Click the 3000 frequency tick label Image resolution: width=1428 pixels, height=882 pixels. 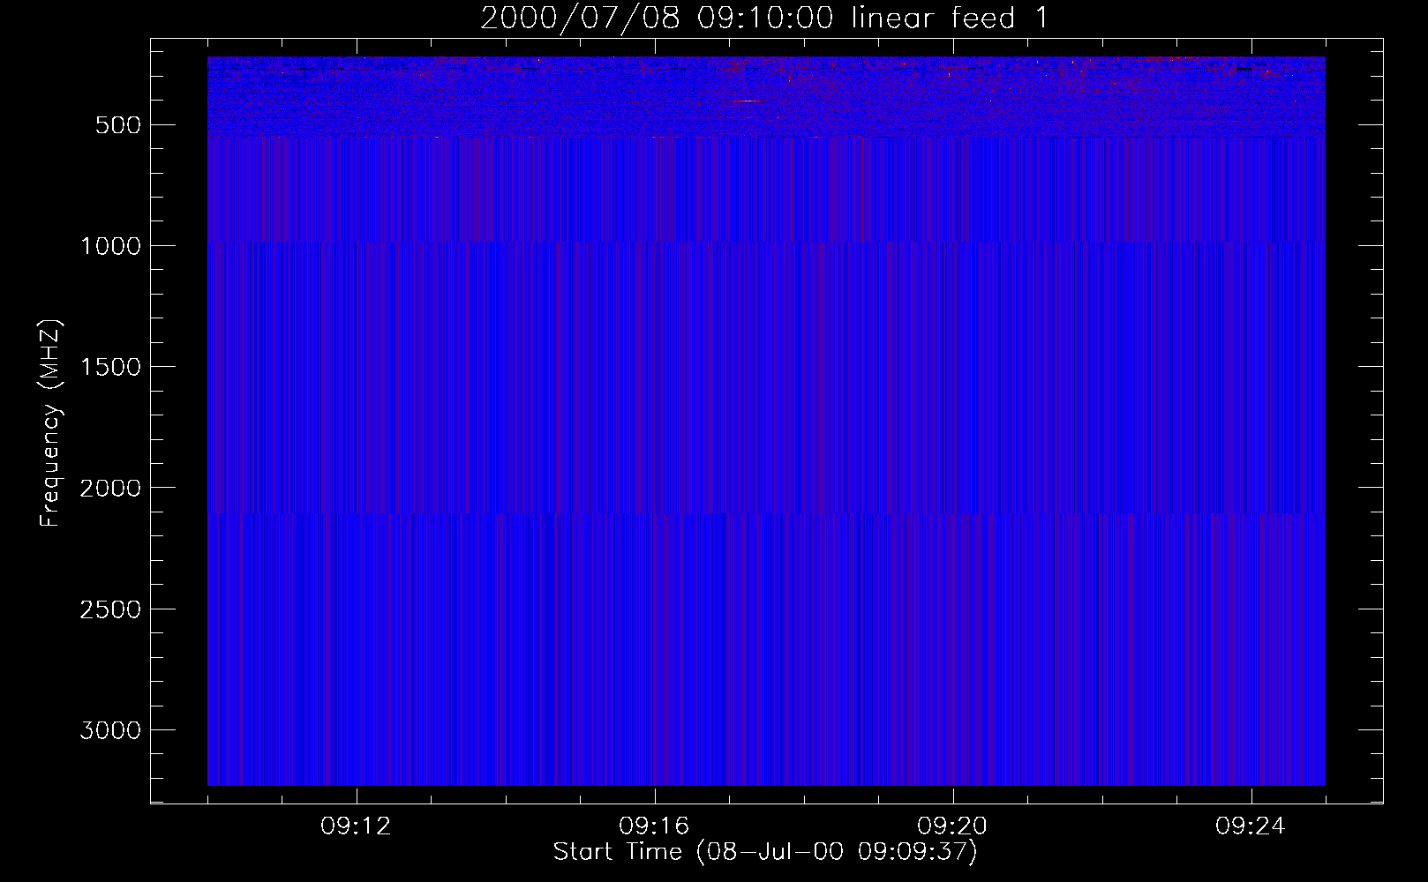(110, 730)
